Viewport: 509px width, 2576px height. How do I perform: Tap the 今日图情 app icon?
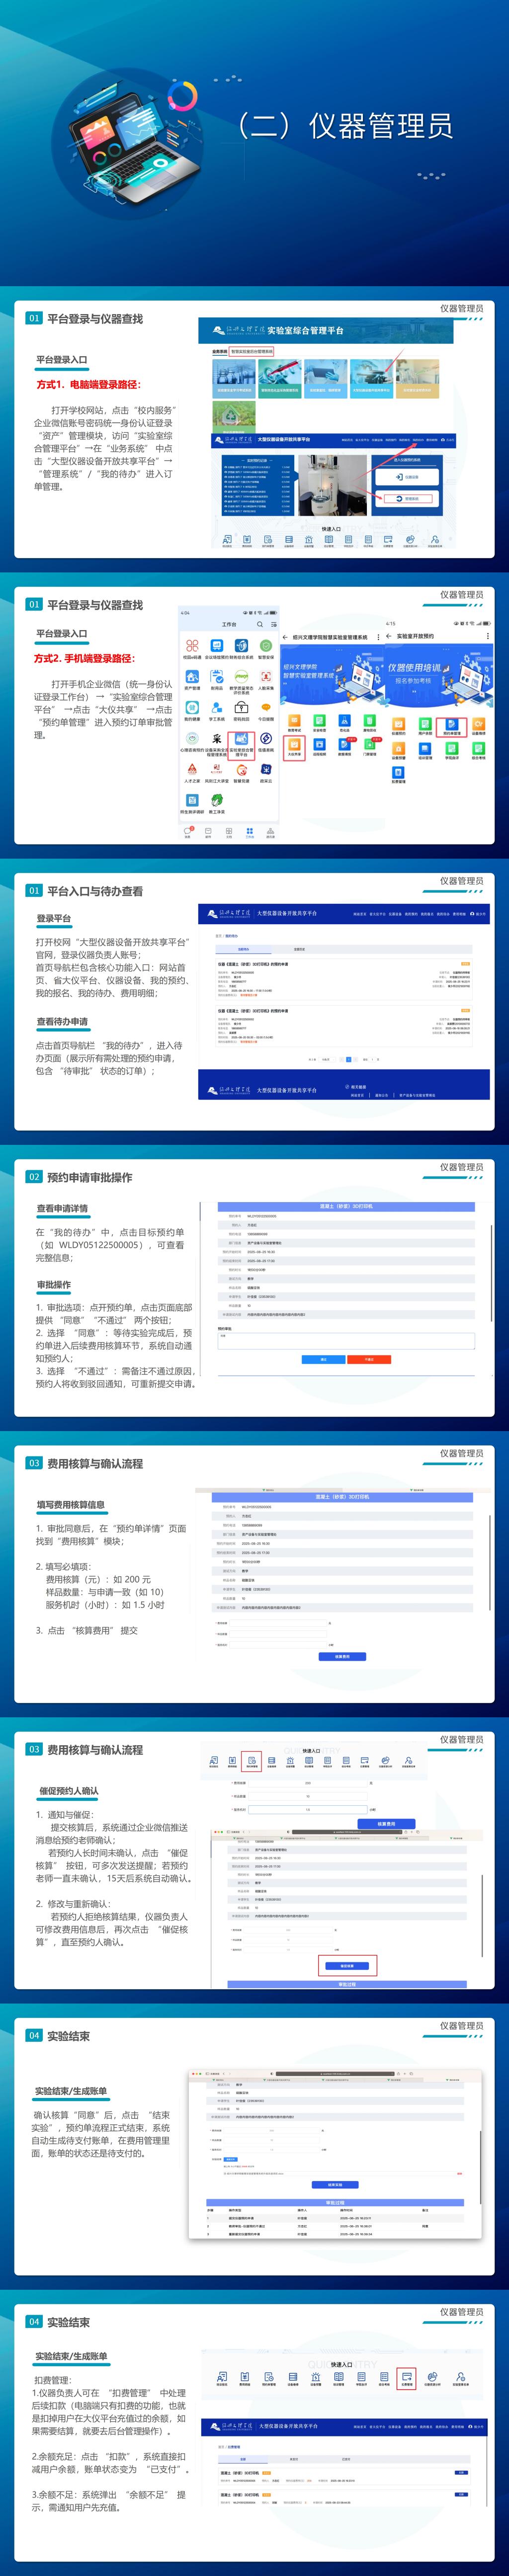[x=266, y=710]
